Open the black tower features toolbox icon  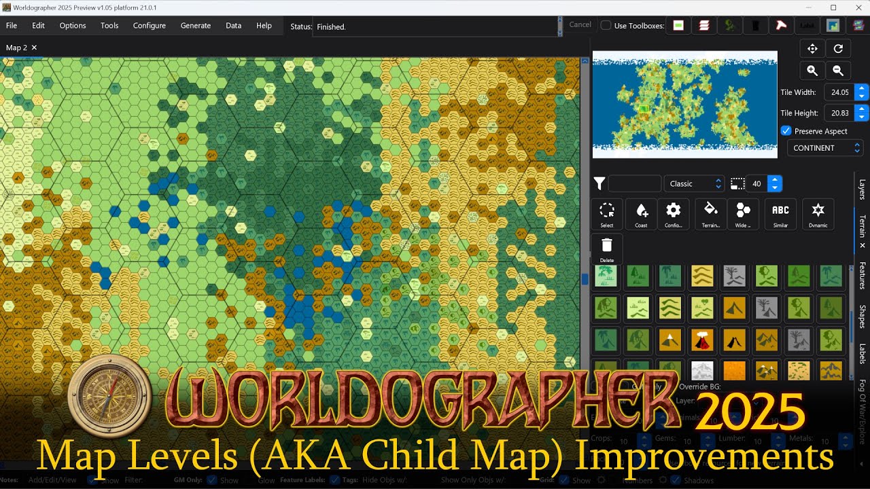tap(756, 26)
